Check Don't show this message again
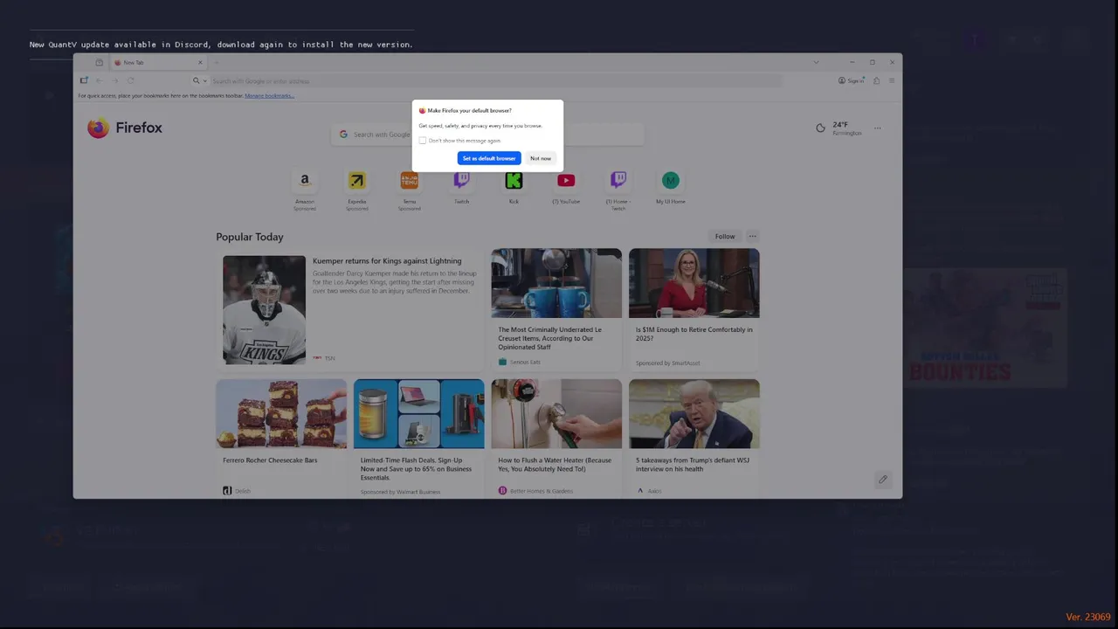 coord(423,141)
